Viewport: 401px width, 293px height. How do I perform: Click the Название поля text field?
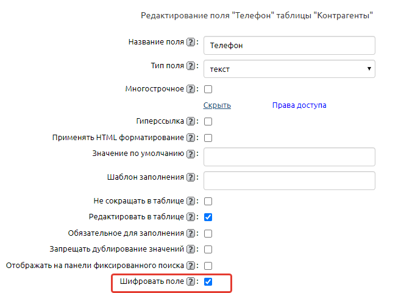(289, 46)
